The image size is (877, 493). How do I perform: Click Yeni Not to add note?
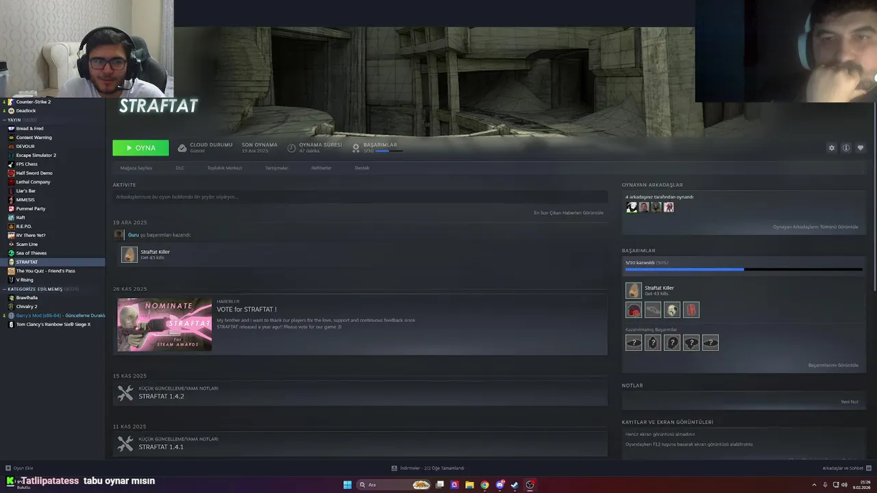850,402
